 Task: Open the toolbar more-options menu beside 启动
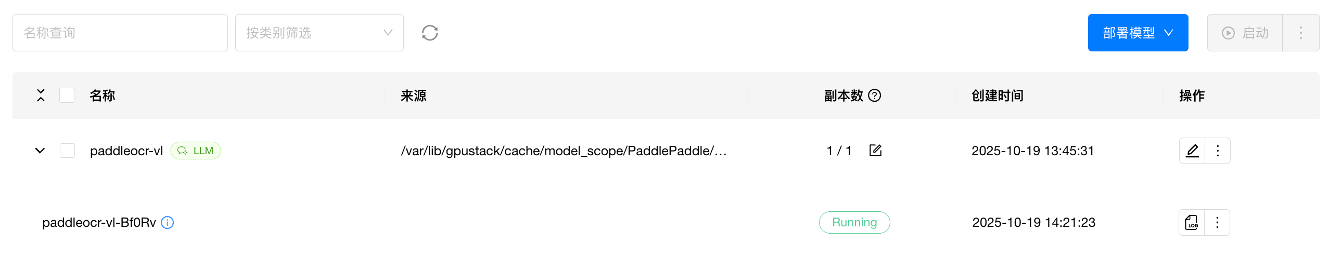[1301, 33]
